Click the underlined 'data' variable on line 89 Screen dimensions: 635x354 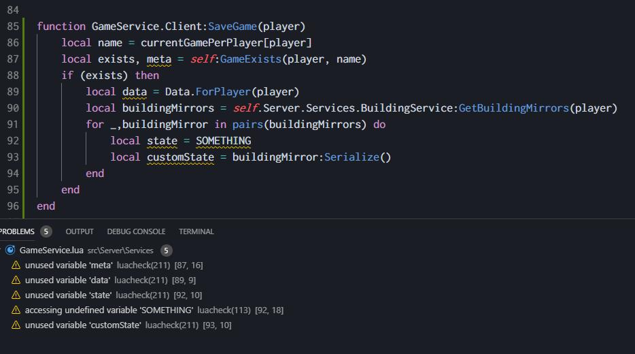[x=135, y=92]
